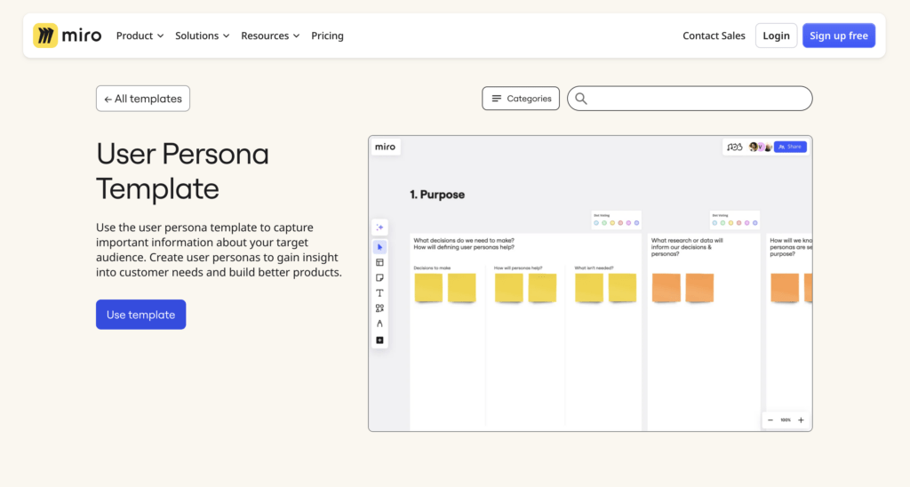Screen dimensions: 910x487
Task: Zoom in with the plus button
Action: tap(801, 419)
